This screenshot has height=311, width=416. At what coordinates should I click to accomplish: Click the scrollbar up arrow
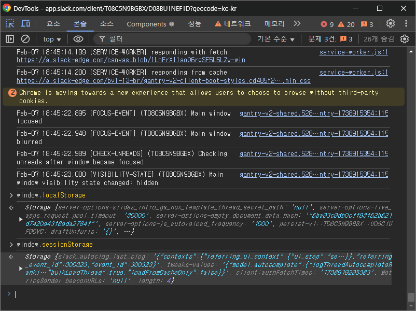click(x=411, y=51)
